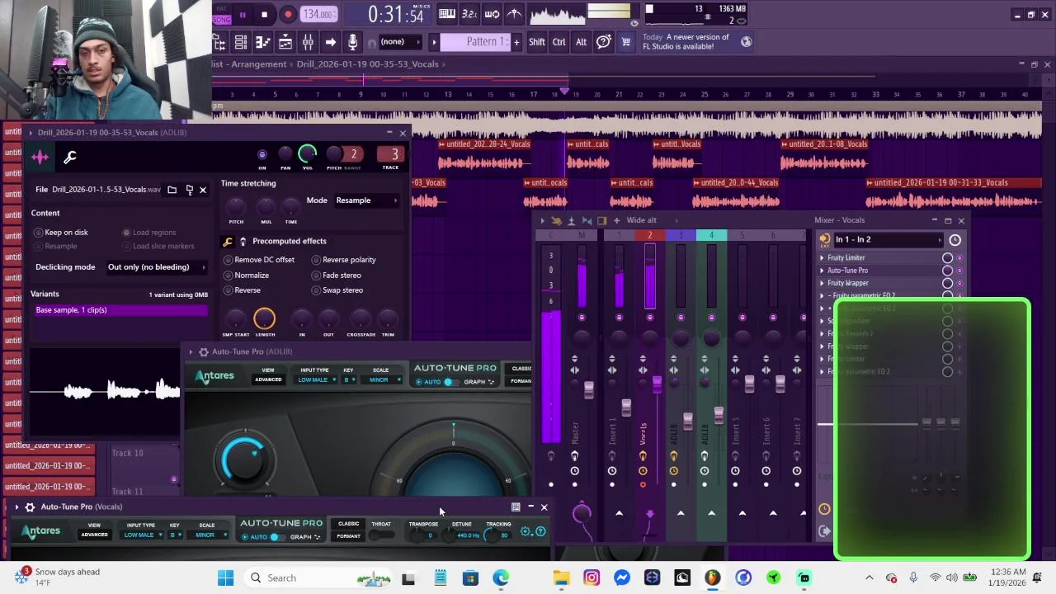Select mixer track 2 header
This screenshot has width=1056, height=594.
tap(649, 236)
